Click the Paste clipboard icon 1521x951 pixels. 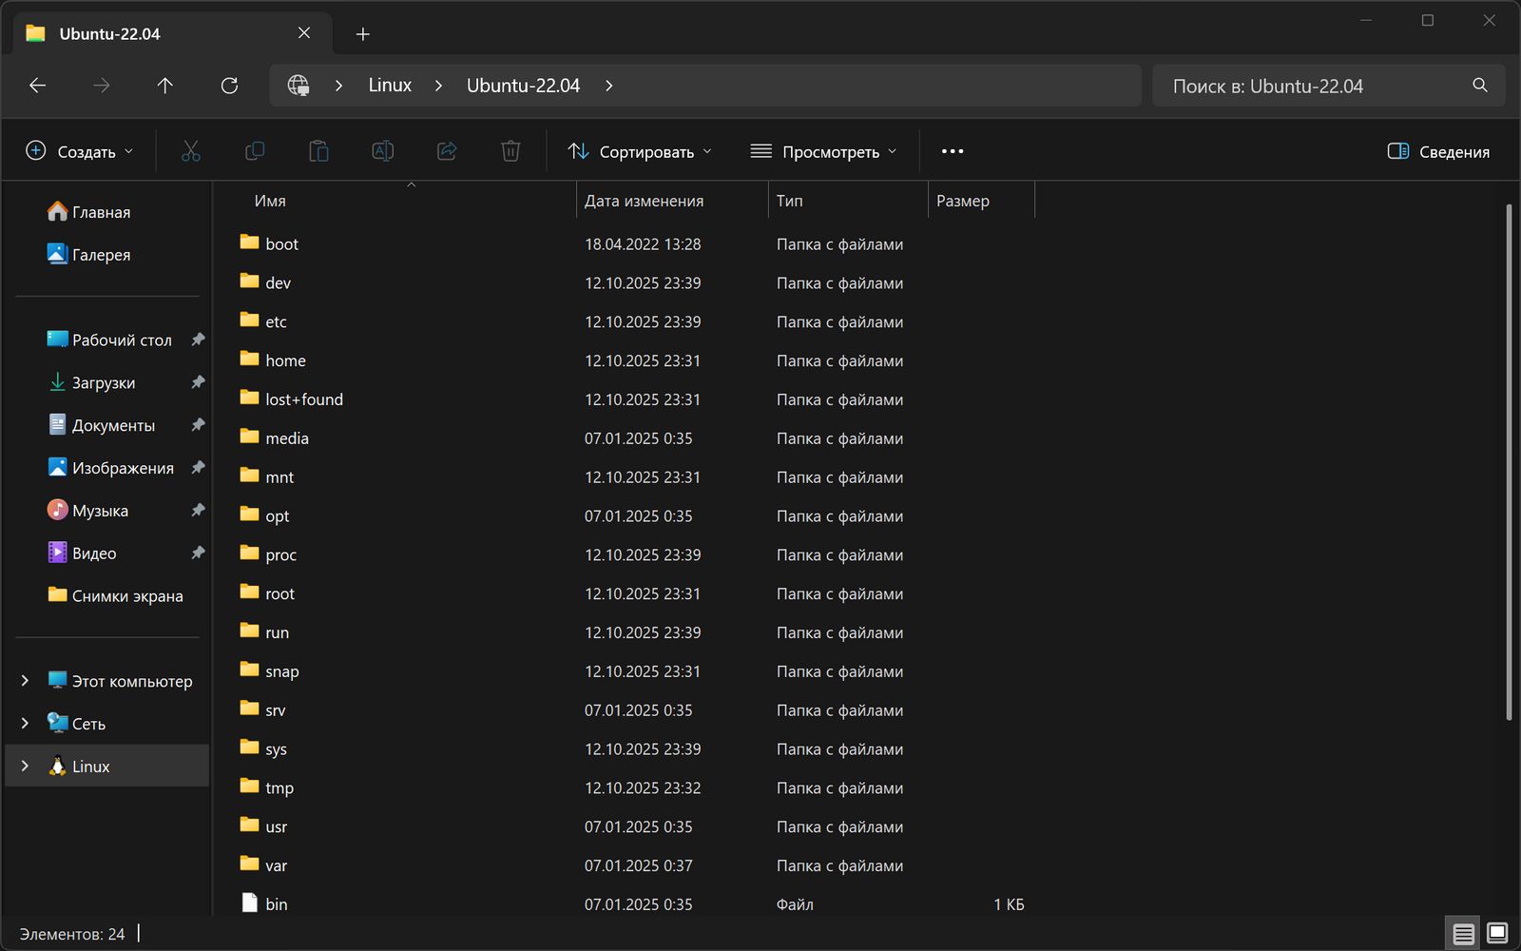[318, 151]
